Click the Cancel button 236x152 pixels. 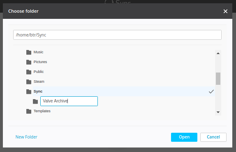(213, 137)
